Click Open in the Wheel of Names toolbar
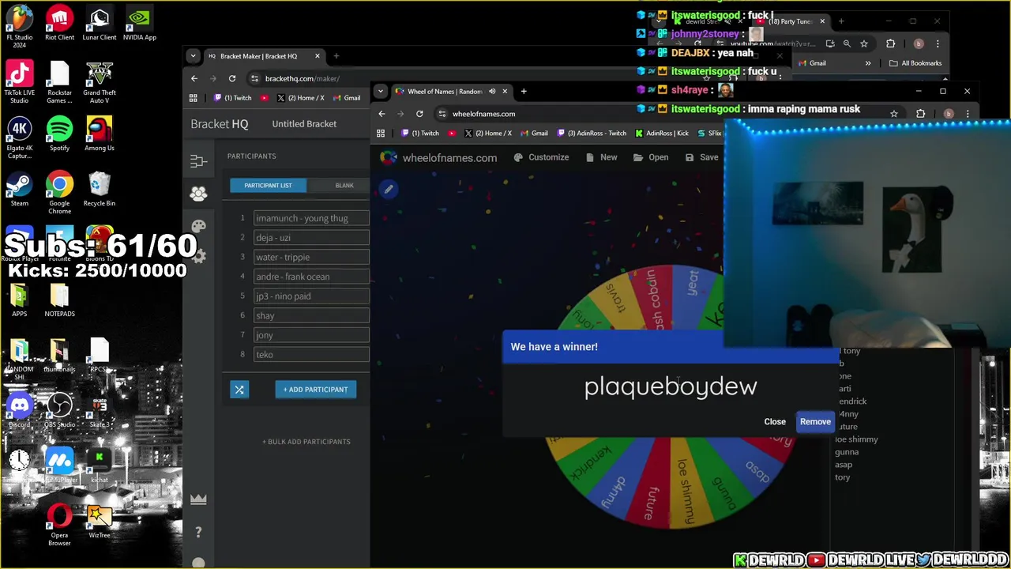1011x569 pixels. [651, 157]
